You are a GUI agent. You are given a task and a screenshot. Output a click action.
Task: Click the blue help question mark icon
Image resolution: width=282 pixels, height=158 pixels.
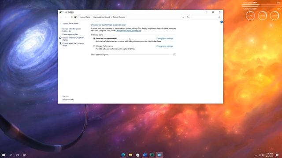[222, 22]
